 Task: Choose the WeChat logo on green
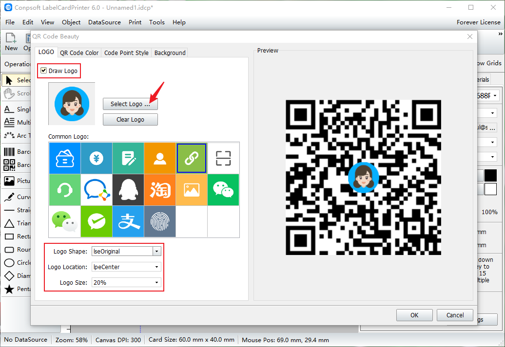click(223, 190)
